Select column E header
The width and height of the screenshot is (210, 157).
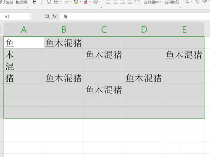click(x=184, y=29)
